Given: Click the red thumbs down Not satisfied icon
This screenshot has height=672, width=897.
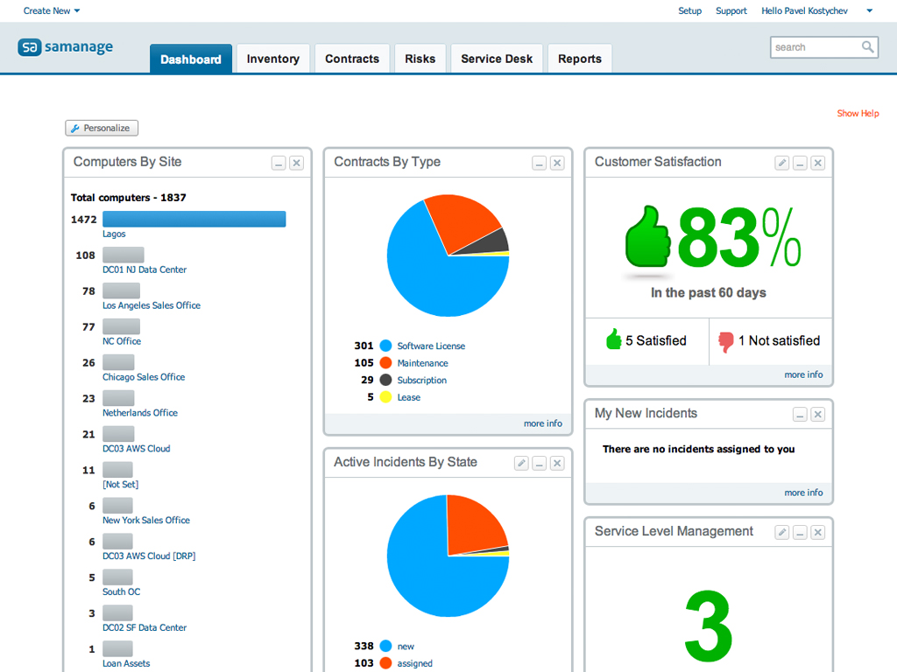Looking at the screenshot, I should tap(725, 340).
